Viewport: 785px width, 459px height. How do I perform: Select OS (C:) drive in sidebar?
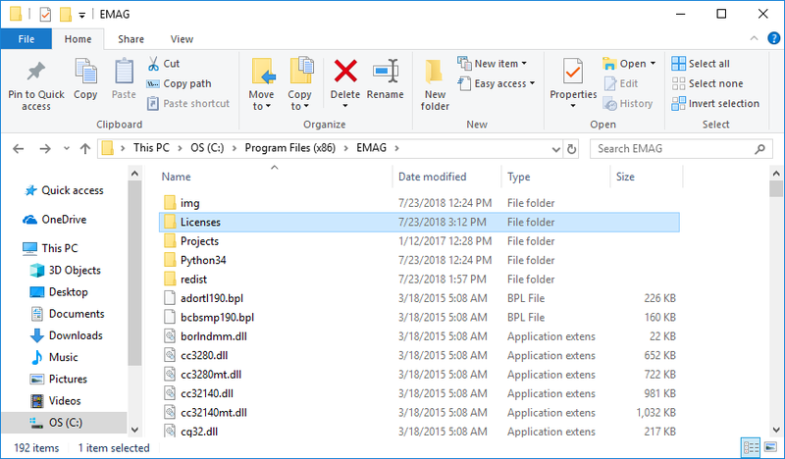(x=64, y=423)
